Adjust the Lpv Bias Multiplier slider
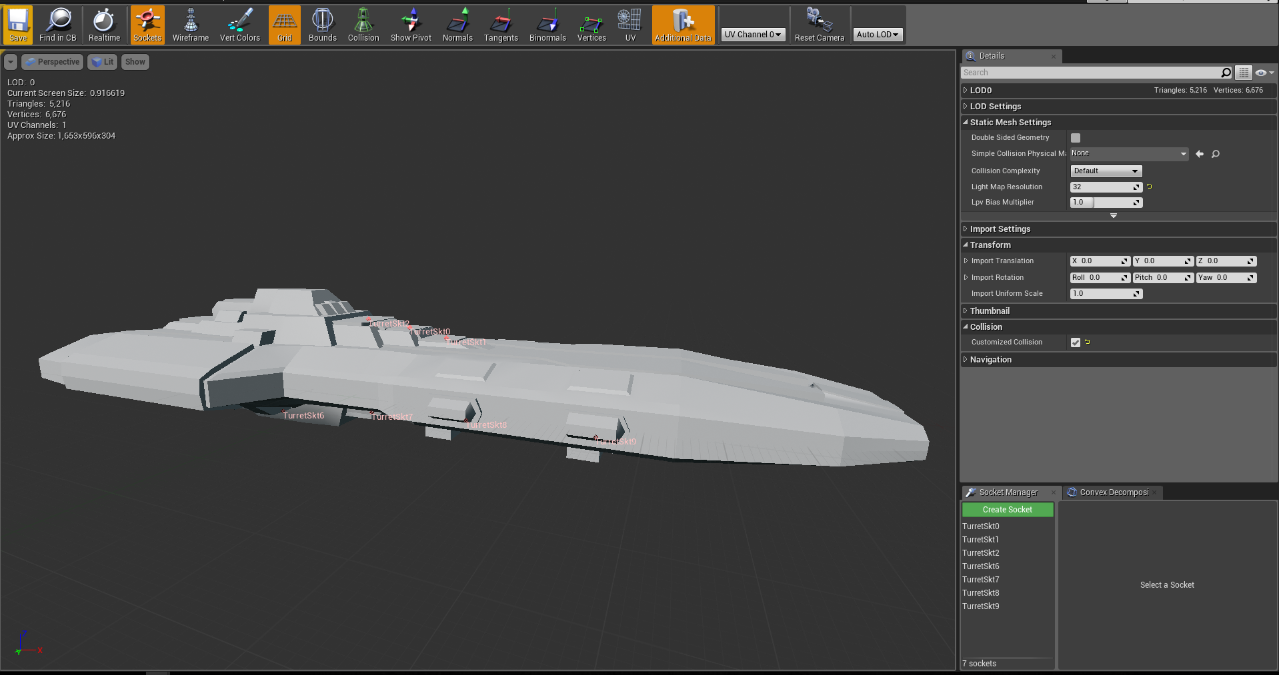The height and width of the screenshot is (675, 1279). pyautogui.click(x=1106, y=203)
